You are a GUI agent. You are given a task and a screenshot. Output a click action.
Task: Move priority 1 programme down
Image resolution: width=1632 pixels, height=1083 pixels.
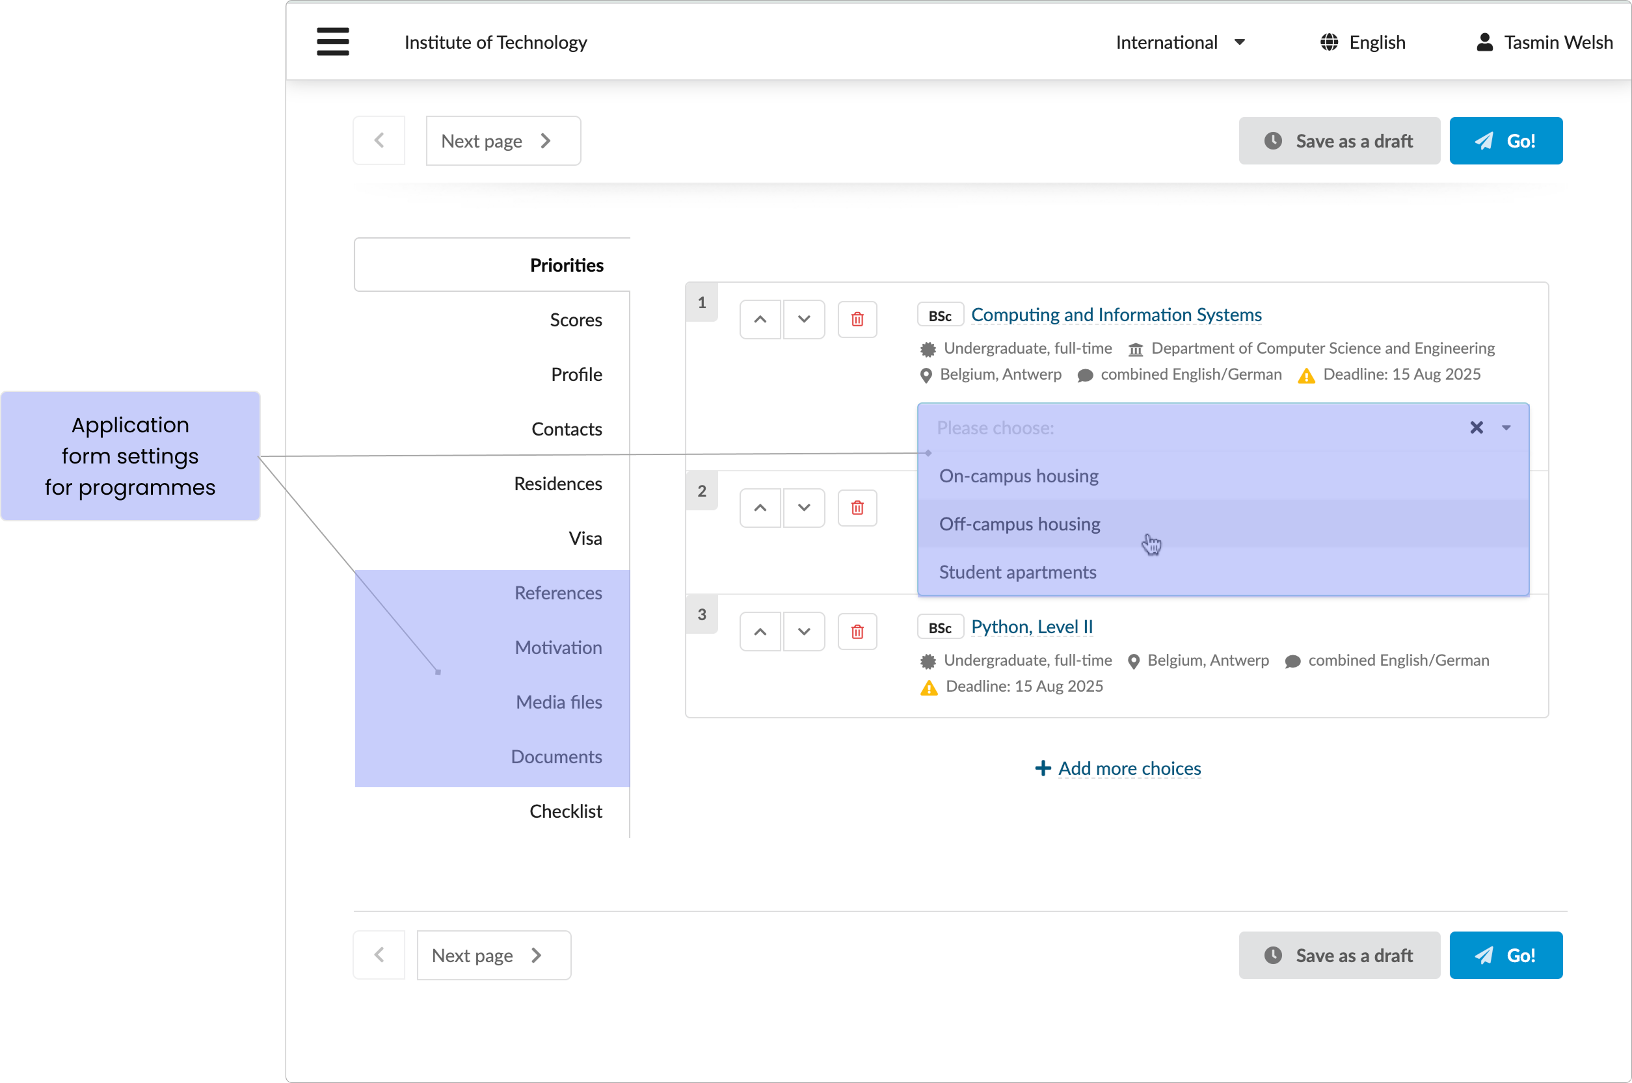[803, 319]
